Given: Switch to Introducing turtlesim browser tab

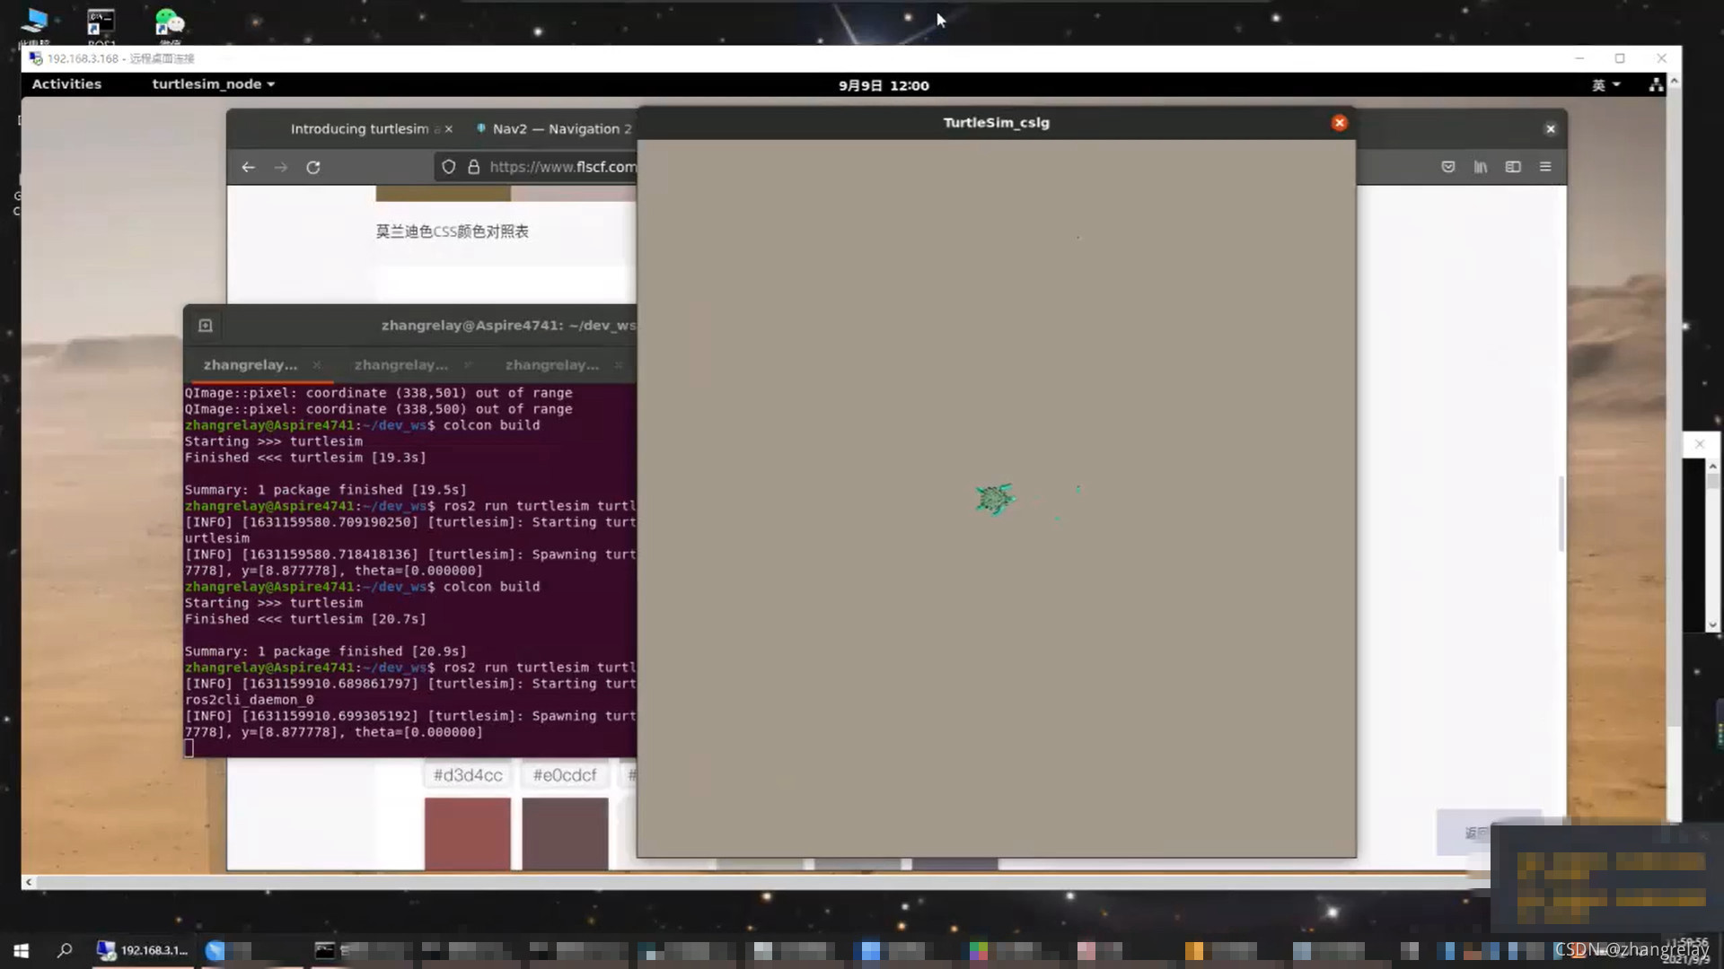Looking at the screenshot, I should pyautogui.click(x=359, y=129).
